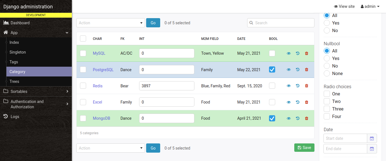Open the Start date calendar picker
The image size is (386, 161).
click(x=372, y=138)
